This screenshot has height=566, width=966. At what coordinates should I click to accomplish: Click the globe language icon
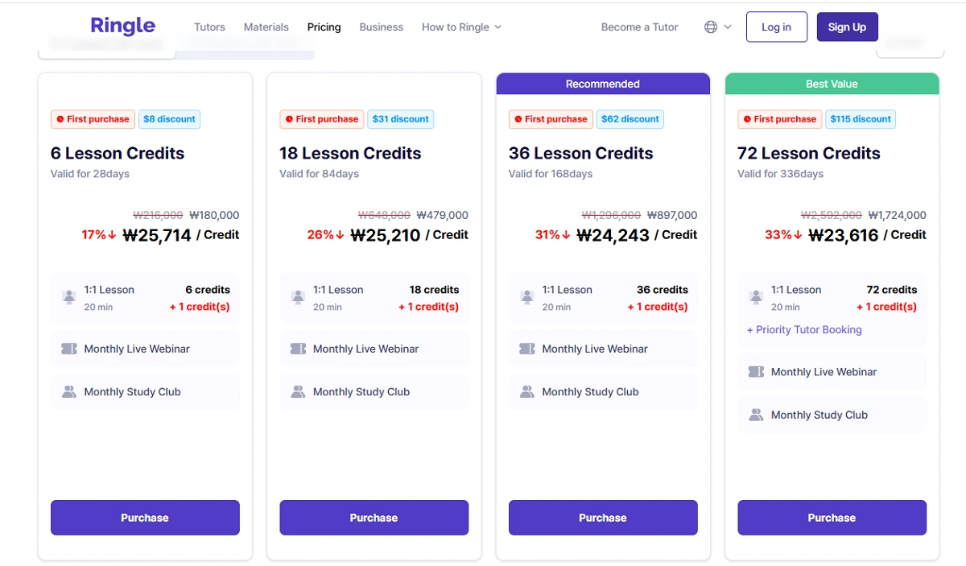tap(711, 27)
